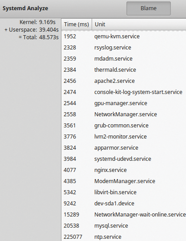Select the libvirt-bin.service row
The height and width of the screenshot is (241, 186).
tap(124, 192)
